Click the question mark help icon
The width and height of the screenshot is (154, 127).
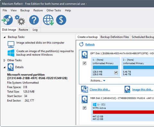[x=34, y=20]
